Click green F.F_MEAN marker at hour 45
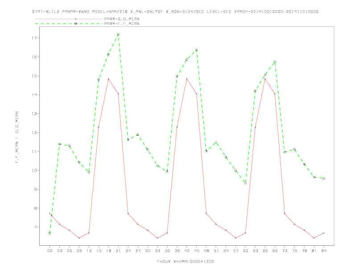This screenshot has height=273, width=353. coord(197,50)
